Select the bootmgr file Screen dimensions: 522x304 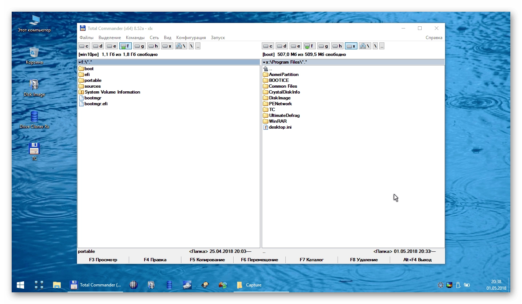tap(90, 98)
